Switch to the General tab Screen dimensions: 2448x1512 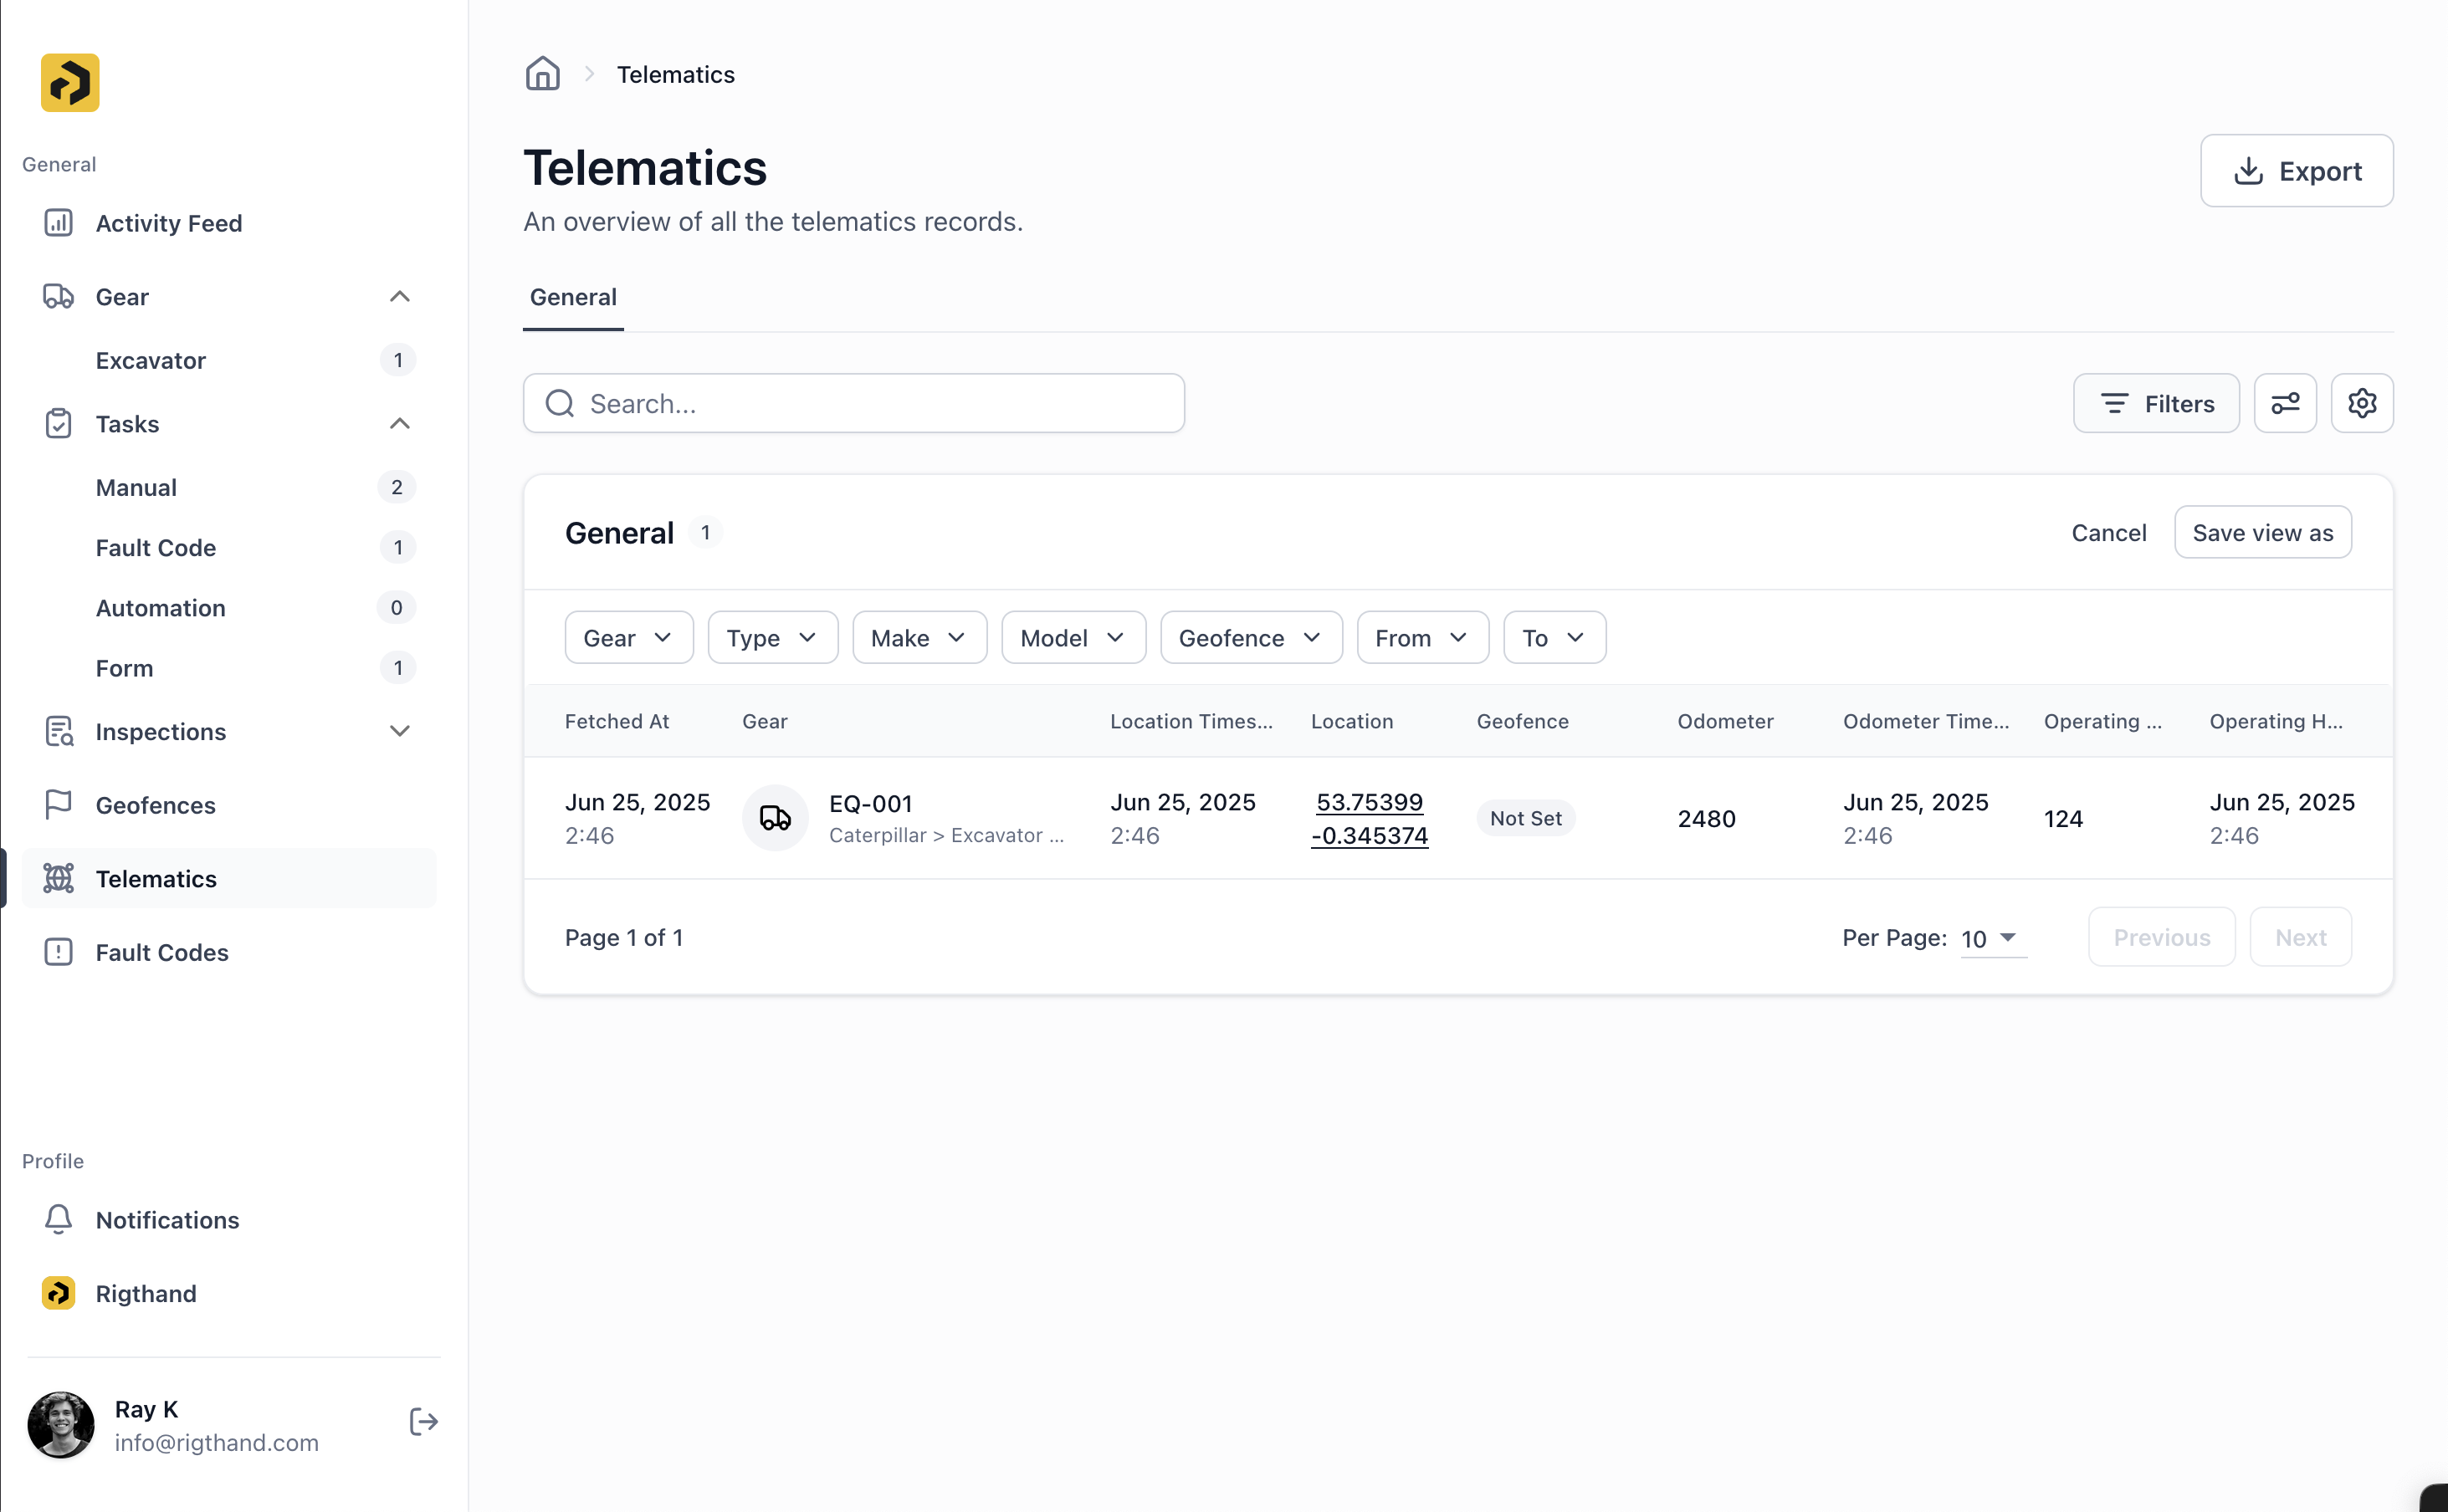coord(572,297)
